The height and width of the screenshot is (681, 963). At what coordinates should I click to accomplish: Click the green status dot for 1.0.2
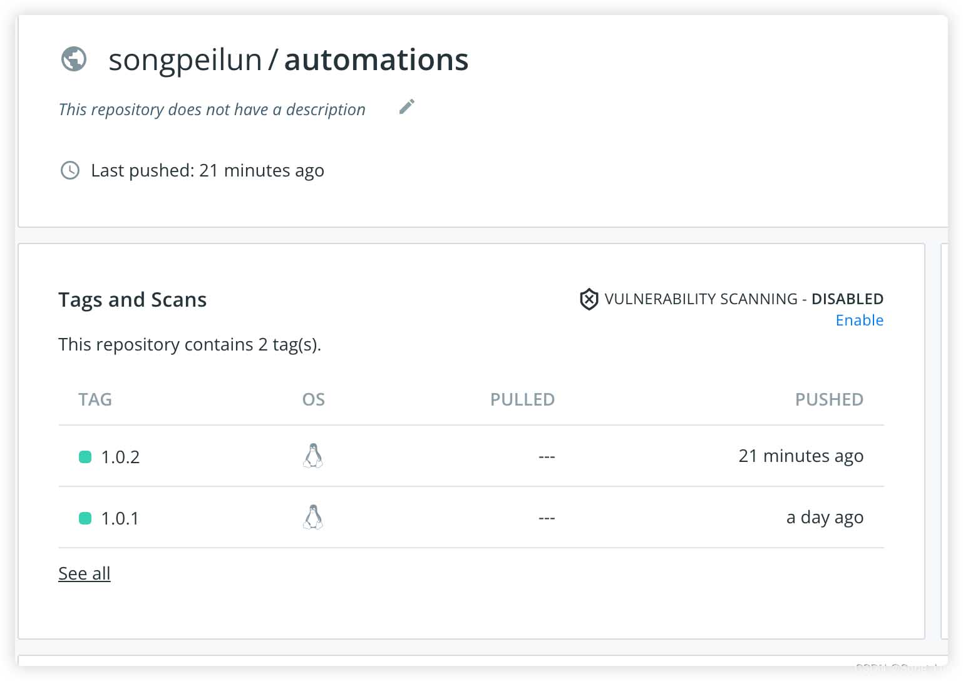pos(85,457)
